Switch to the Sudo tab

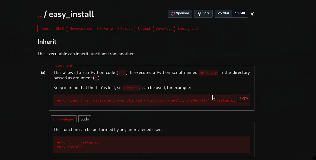(x=85, y=119)
